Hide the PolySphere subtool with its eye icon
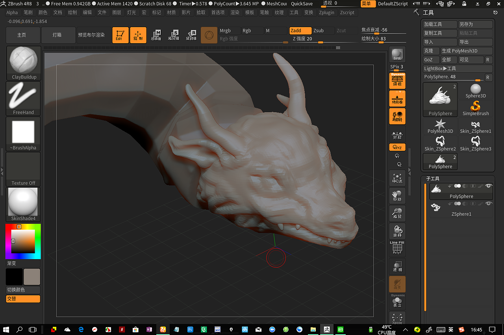 (x=489, y=186)
